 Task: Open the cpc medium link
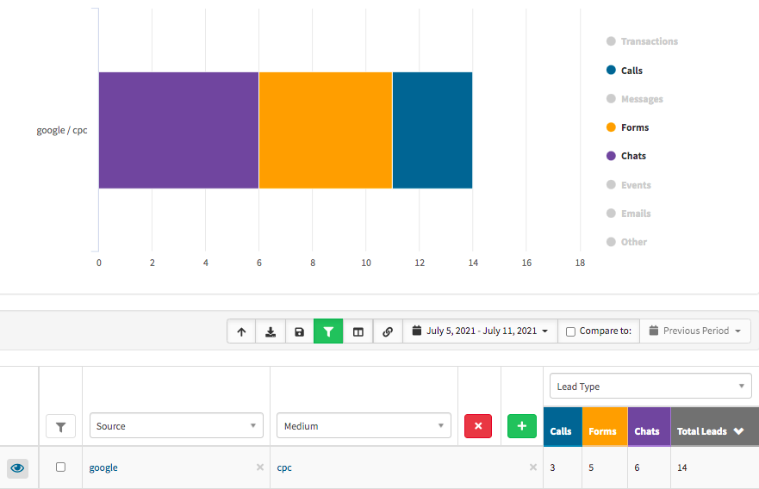pyautogui.click(x=284, y=467)
